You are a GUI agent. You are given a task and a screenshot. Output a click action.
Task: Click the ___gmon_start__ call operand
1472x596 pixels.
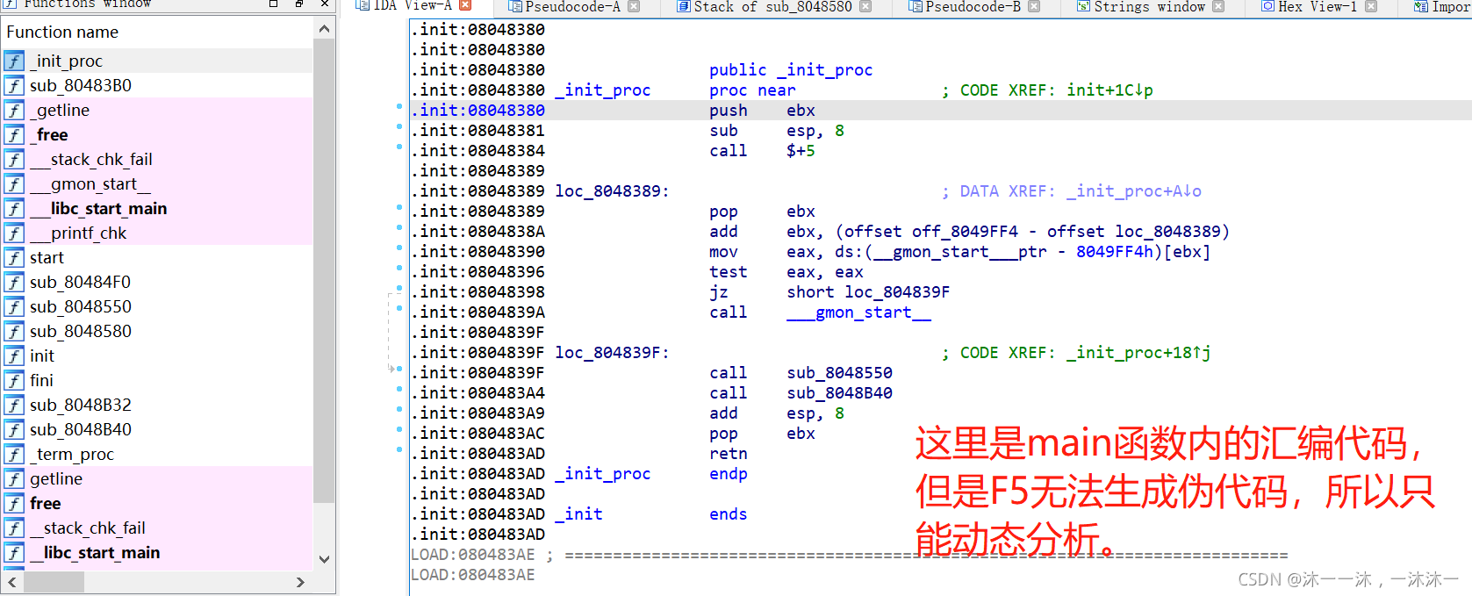[858, 312]
